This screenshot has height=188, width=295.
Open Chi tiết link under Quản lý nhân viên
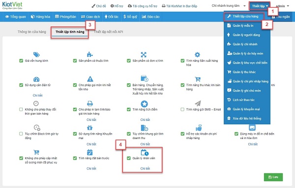click(145, 168)
